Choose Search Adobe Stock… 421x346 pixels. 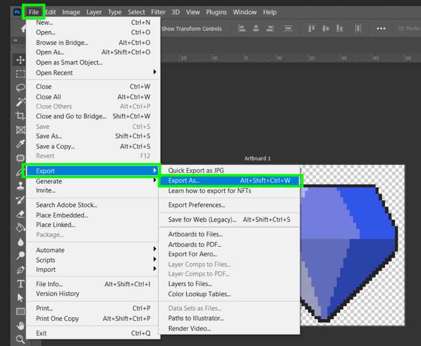click(94, 205)
